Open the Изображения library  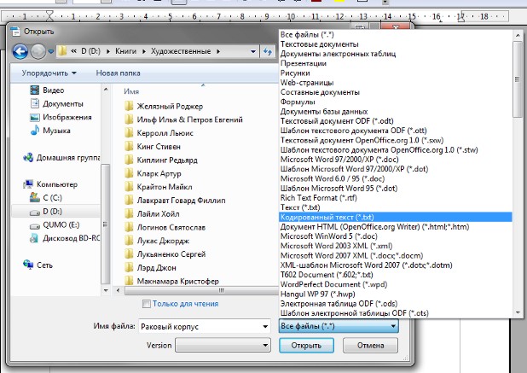pos(61,117)
